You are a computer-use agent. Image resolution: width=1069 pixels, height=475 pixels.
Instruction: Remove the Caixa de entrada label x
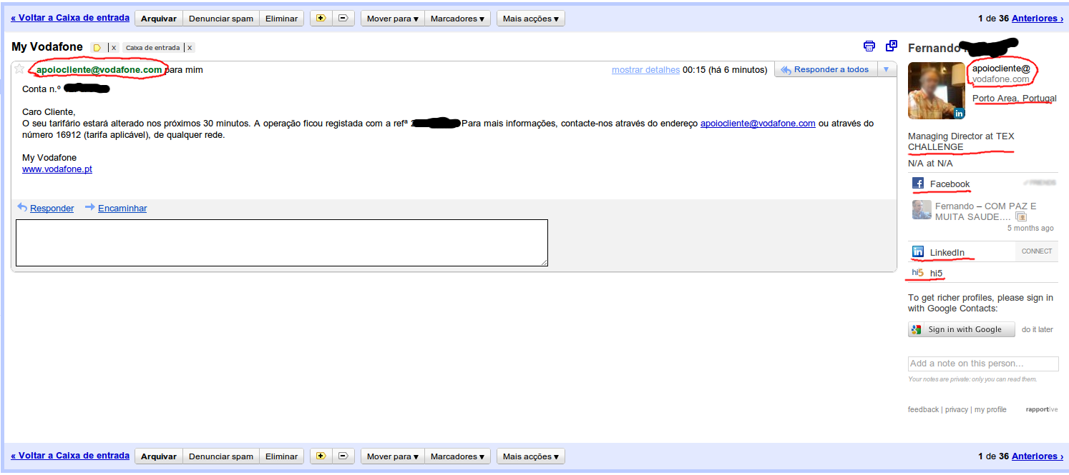point(190,48)
